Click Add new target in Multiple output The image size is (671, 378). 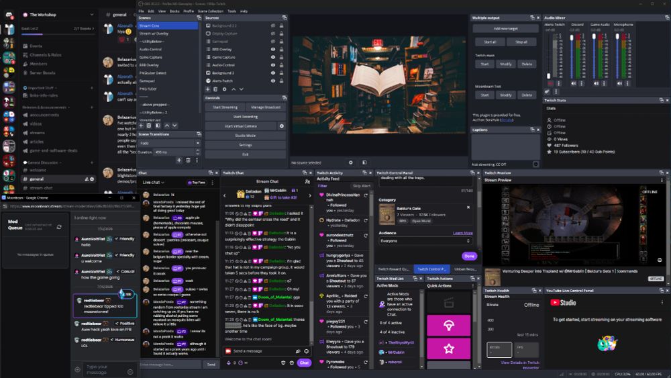(505, 29)
